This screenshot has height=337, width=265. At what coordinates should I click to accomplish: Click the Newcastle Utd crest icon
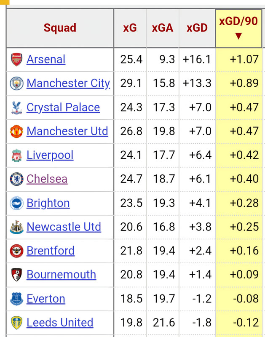[16, 227]
